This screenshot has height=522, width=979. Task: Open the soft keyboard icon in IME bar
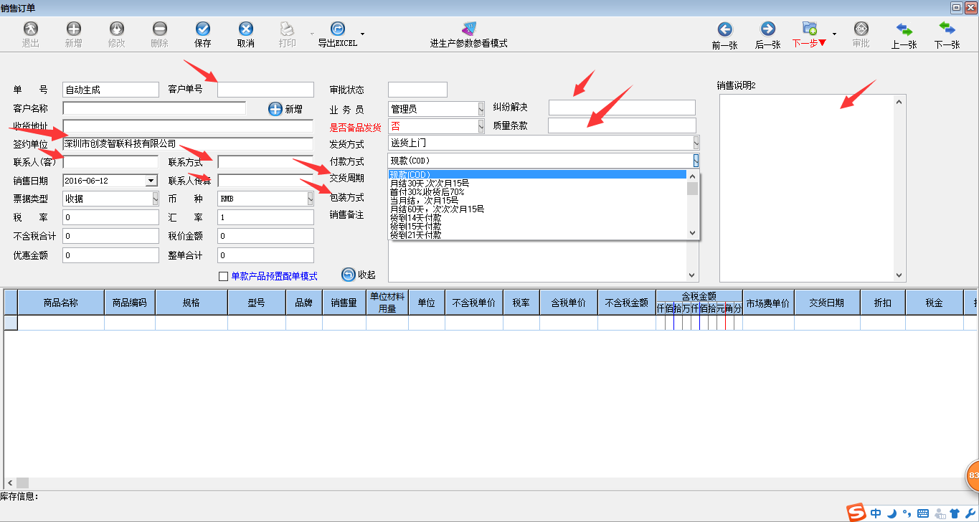point(922,513)
